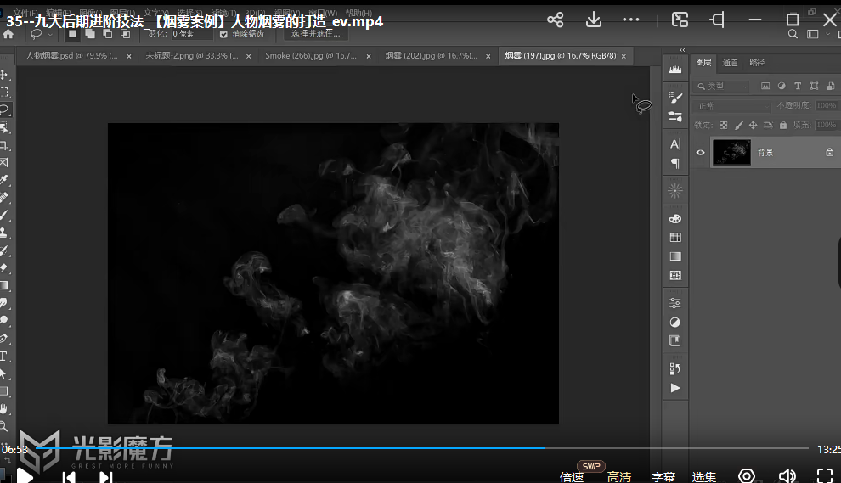Toggle the anti-alias checkbox
841x483 pixels.
pyautogui.click(x=223, y=34)
